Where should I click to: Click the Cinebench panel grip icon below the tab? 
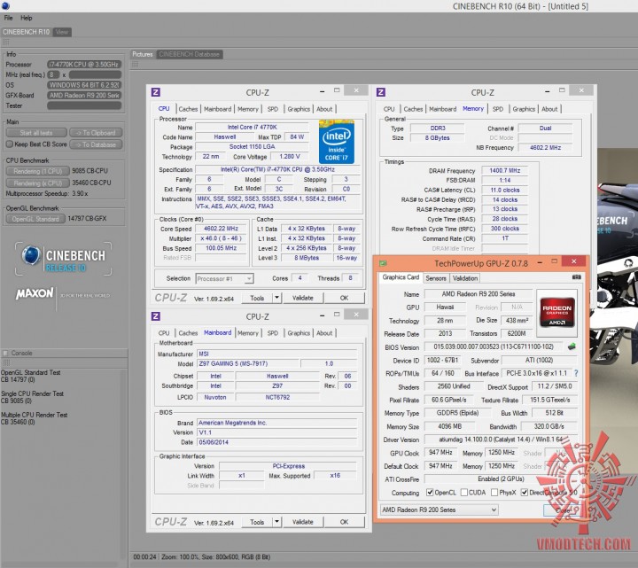point(5,43)
